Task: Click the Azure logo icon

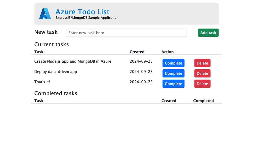Action: pyautogui.click(x=45, y=14)
